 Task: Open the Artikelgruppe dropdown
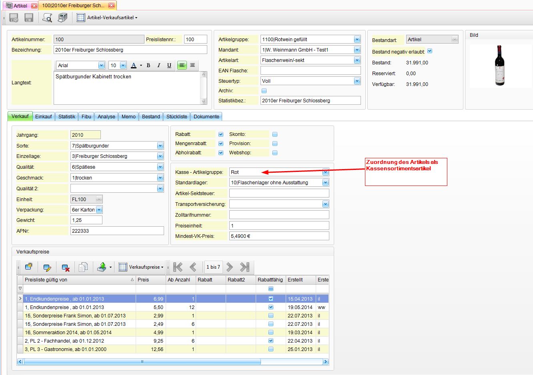click(x=357, y=39)
